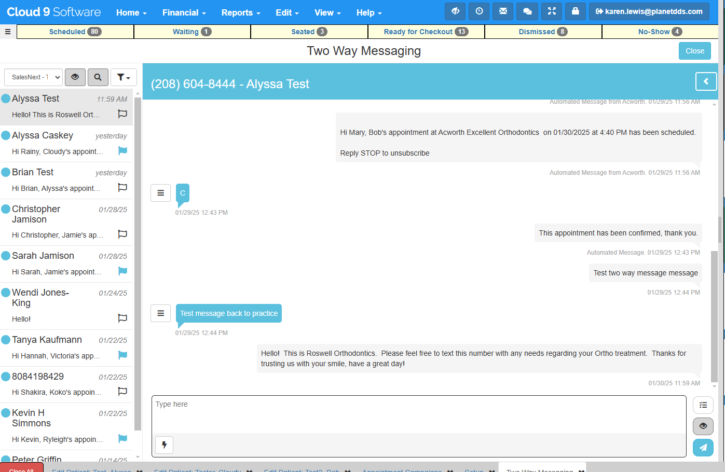This screenshot has width=725, height=472.
Task: Open the Home menu
Action: point(131,12)
